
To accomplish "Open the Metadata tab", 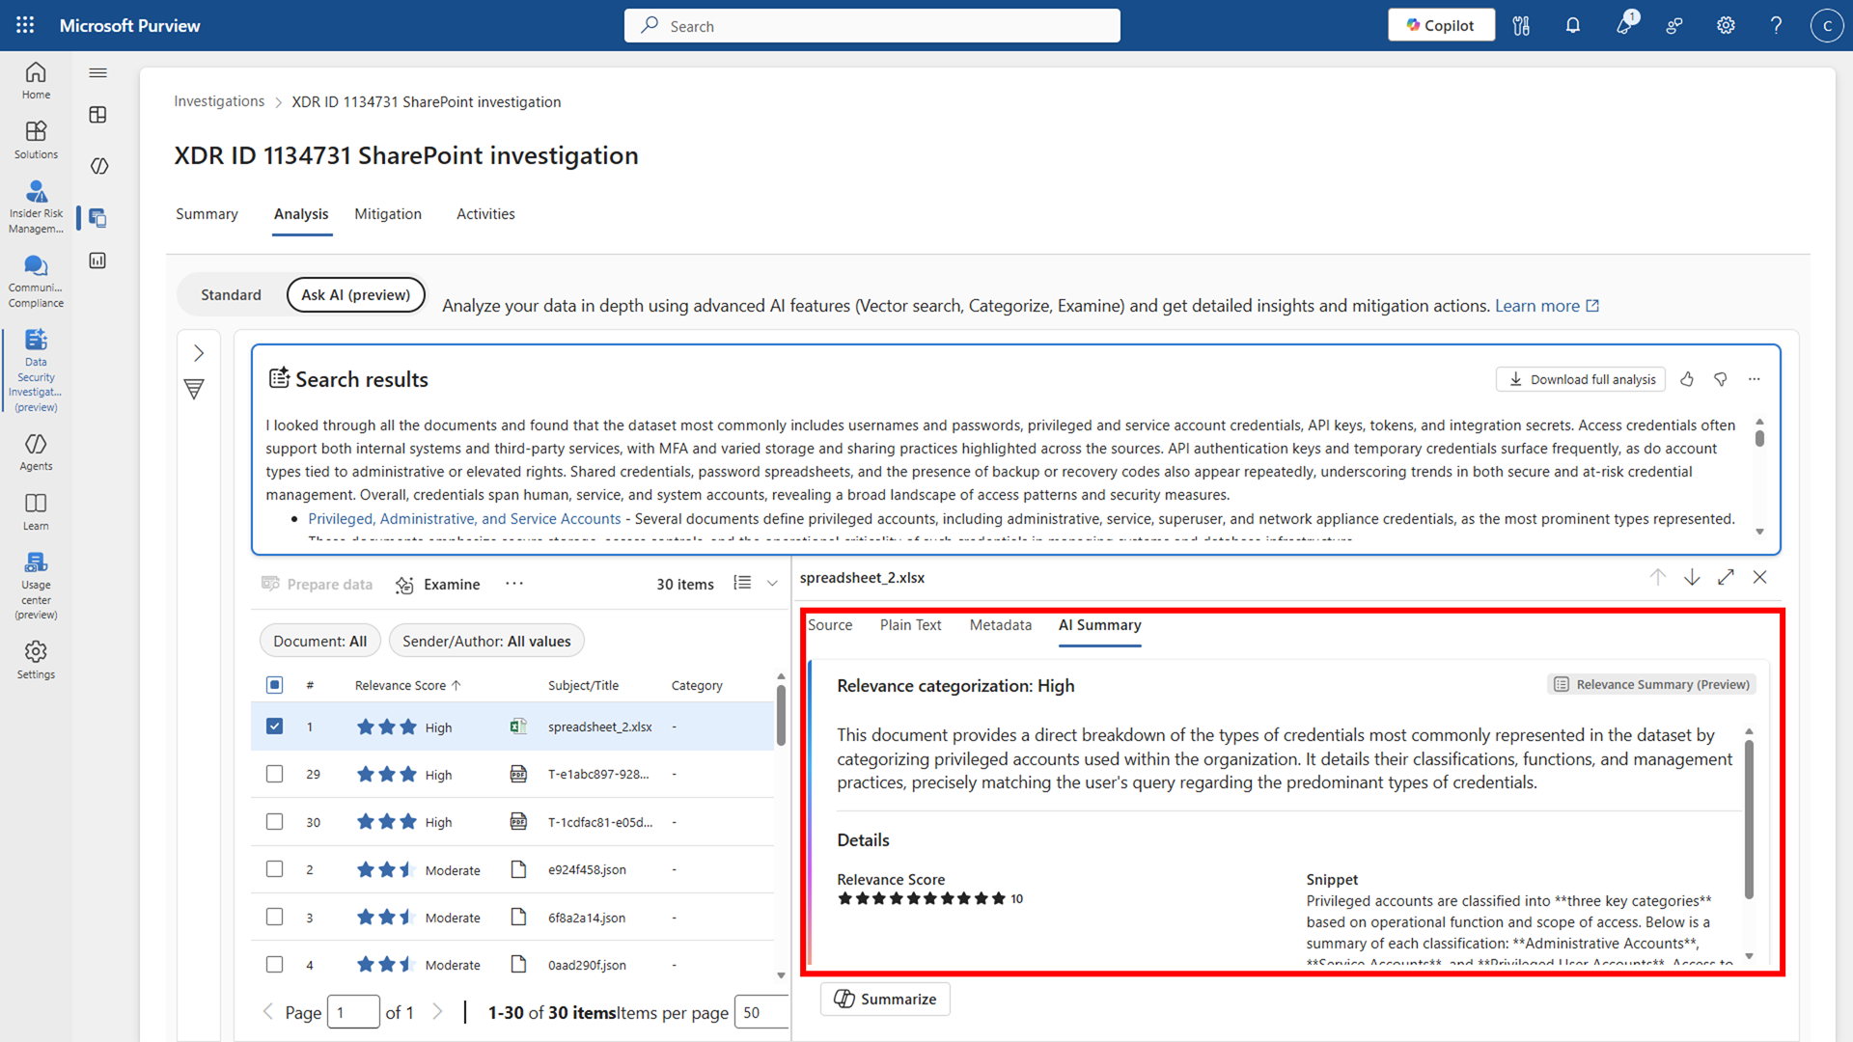I will click(1000, 625).
